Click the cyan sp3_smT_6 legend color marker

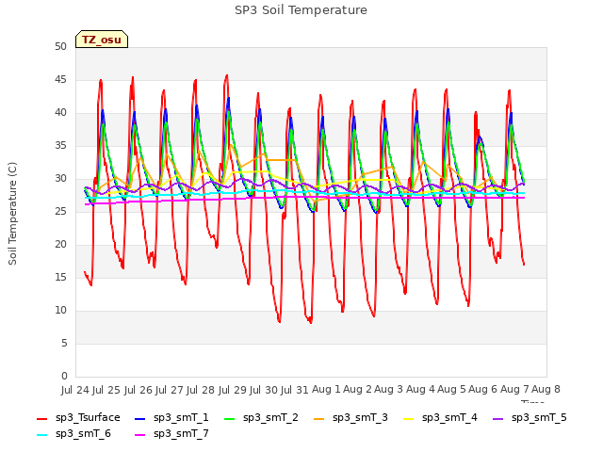pos(41,435)
